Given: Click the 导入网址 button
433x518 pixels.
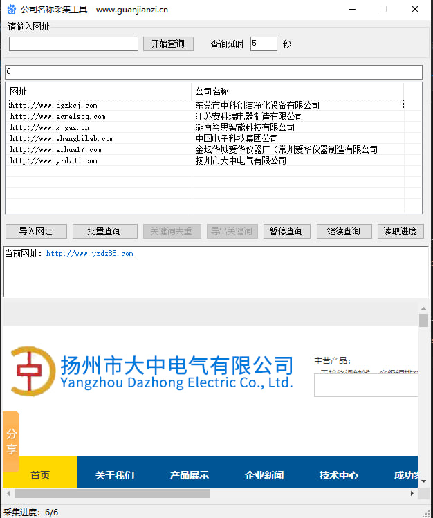Looking at the screenshot, I should pos(36,231).
